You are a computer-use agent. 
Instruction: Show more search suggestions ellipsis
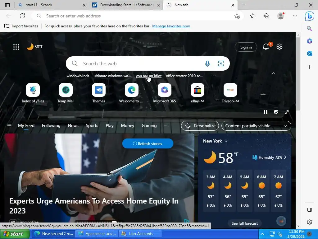[x=214, y=76]
